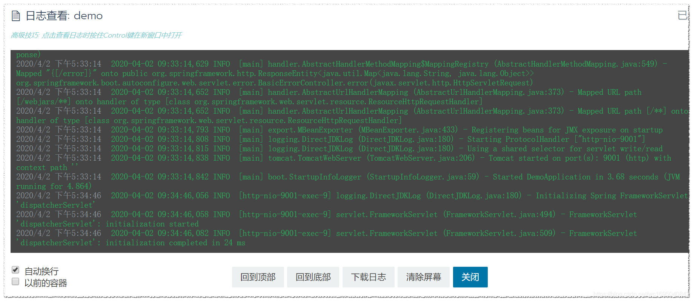
Task: Download the log via 下载日志
Action: point(369,277)
